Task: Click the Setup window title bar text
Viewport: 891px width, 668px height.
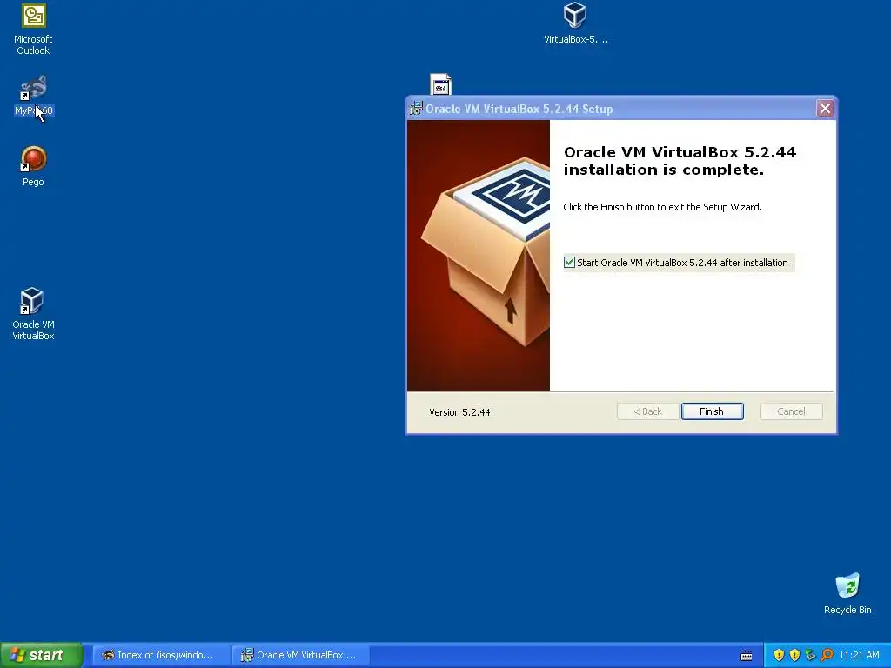Action: tap(519, 109)
